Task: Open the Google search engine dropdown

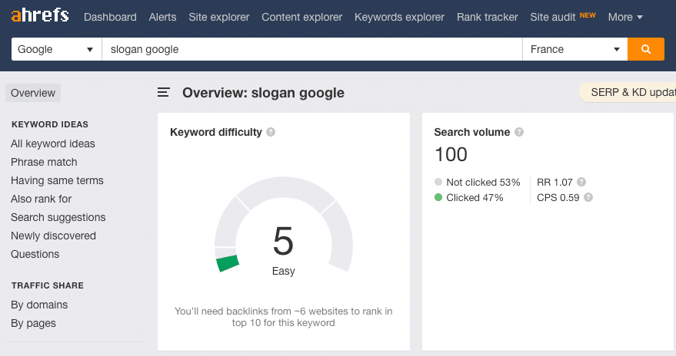Action: point(56,49)
